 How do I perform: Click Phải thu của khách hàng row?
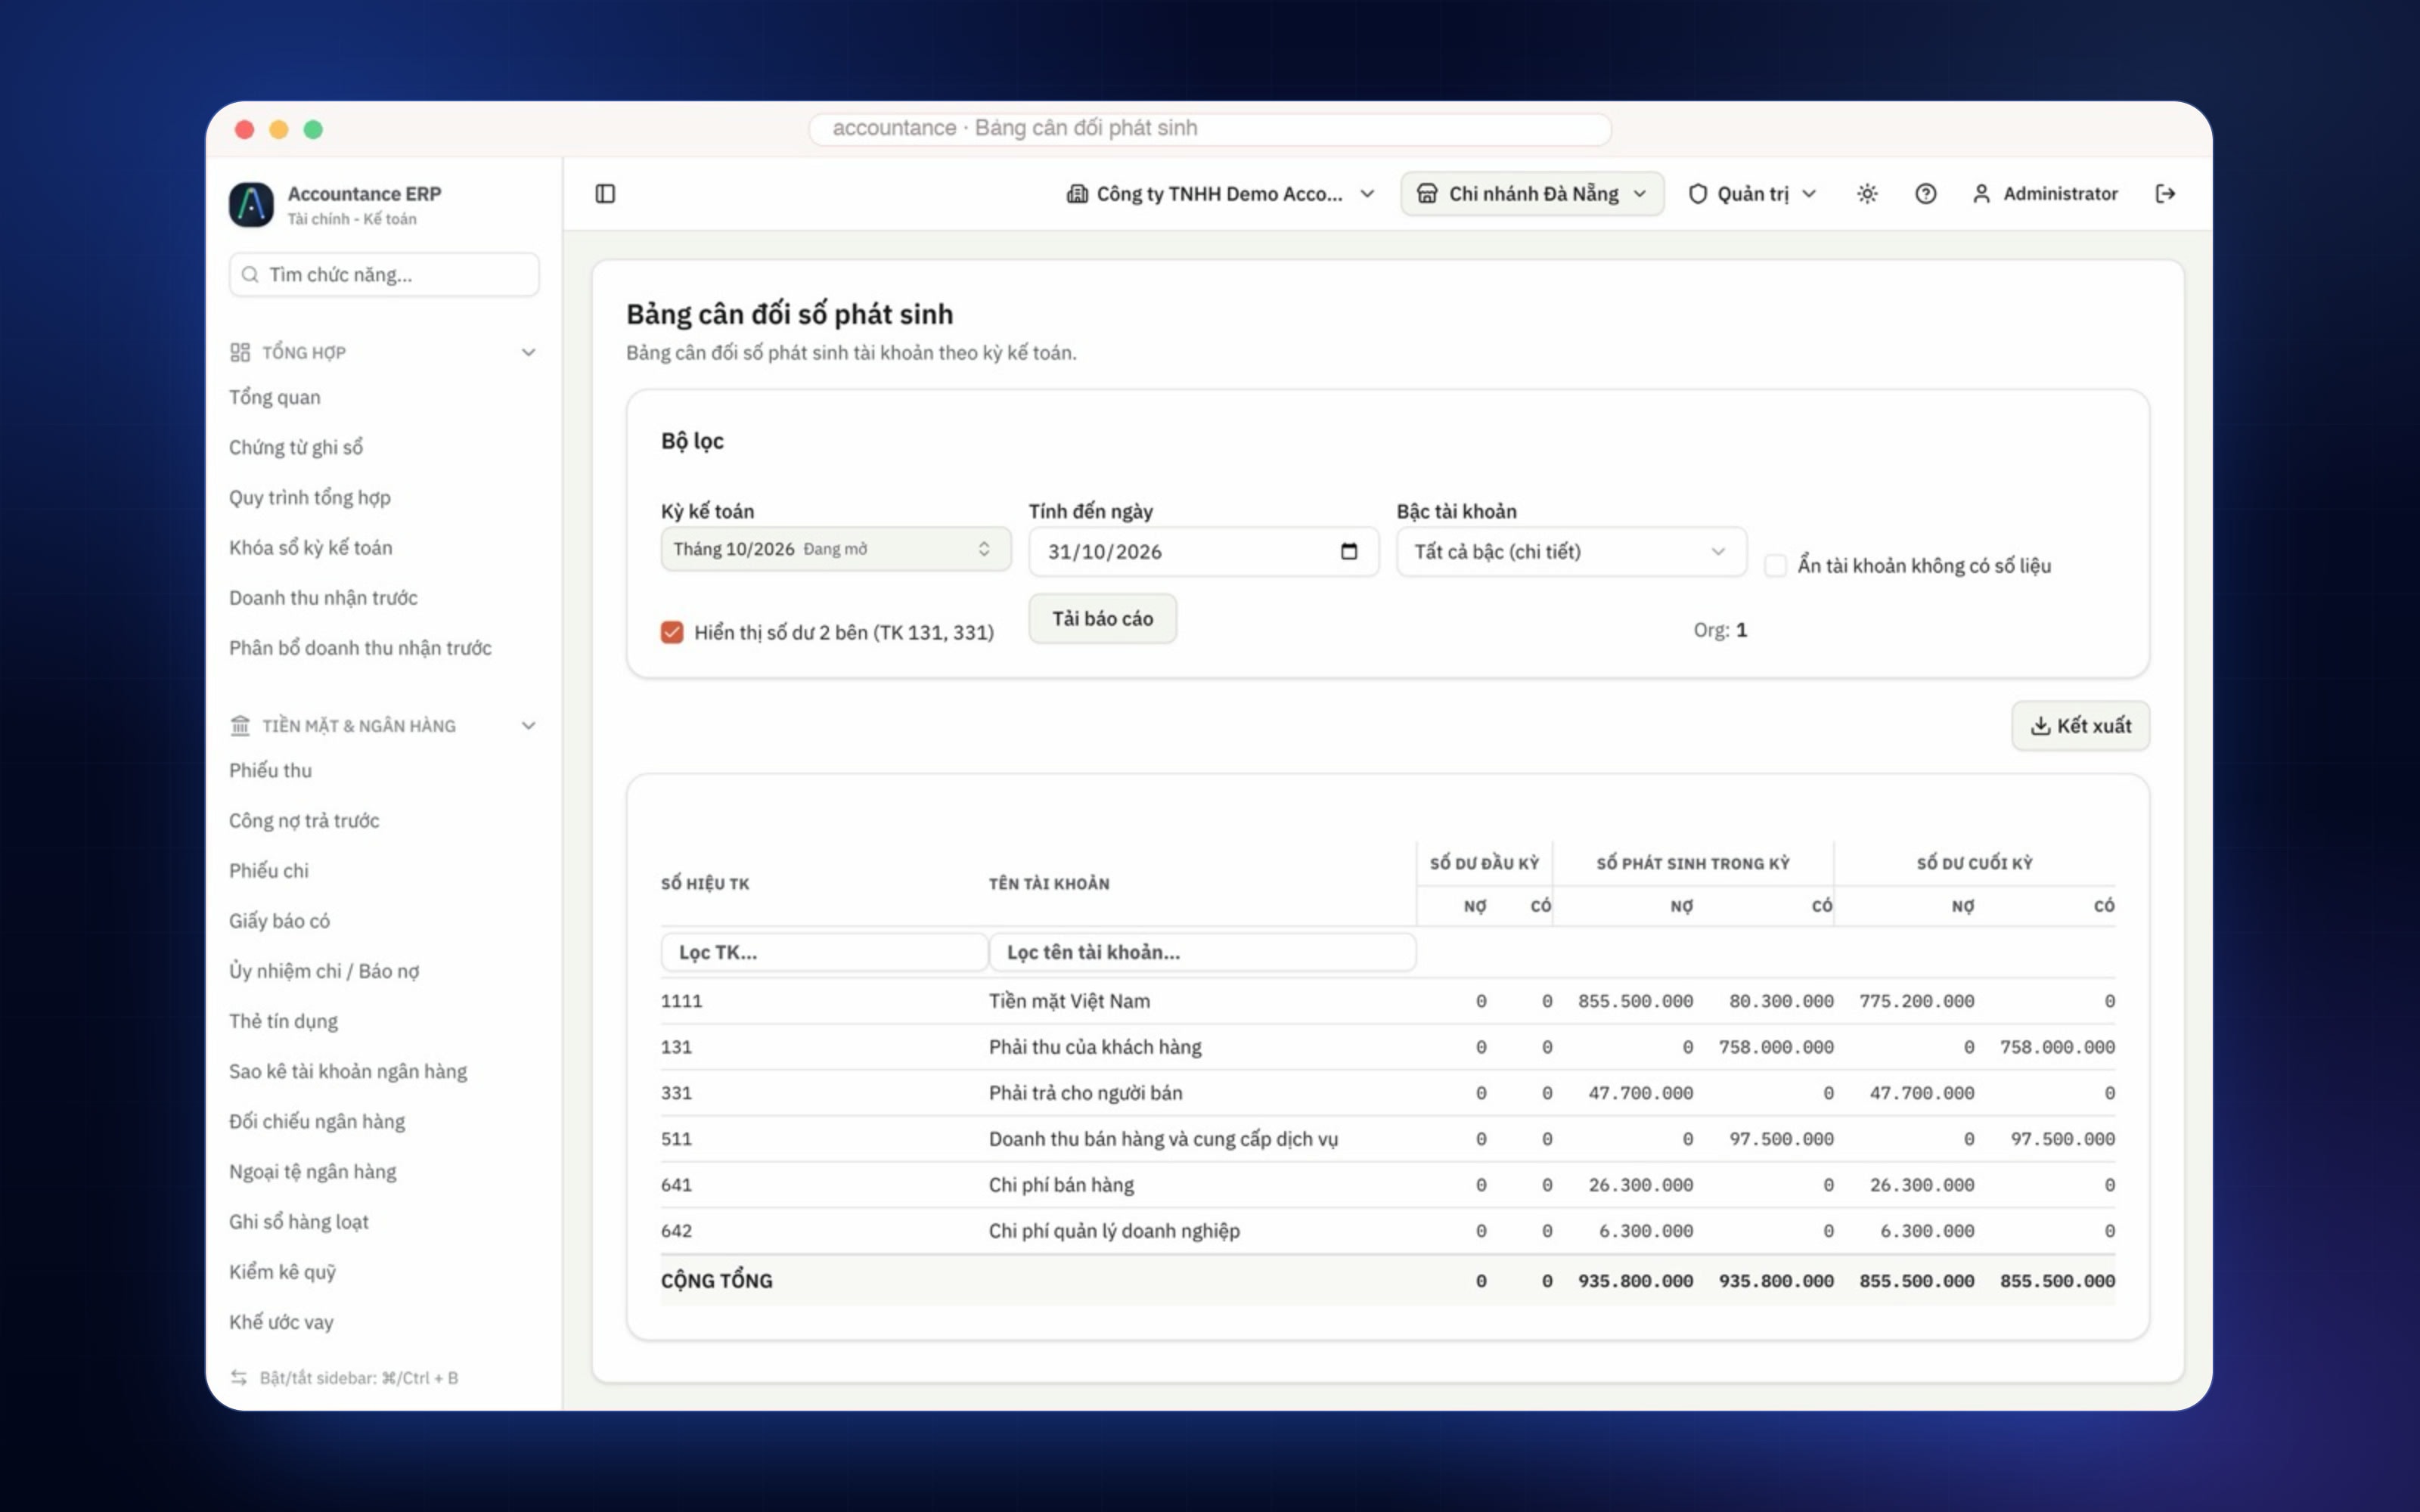point(1388,1047)
